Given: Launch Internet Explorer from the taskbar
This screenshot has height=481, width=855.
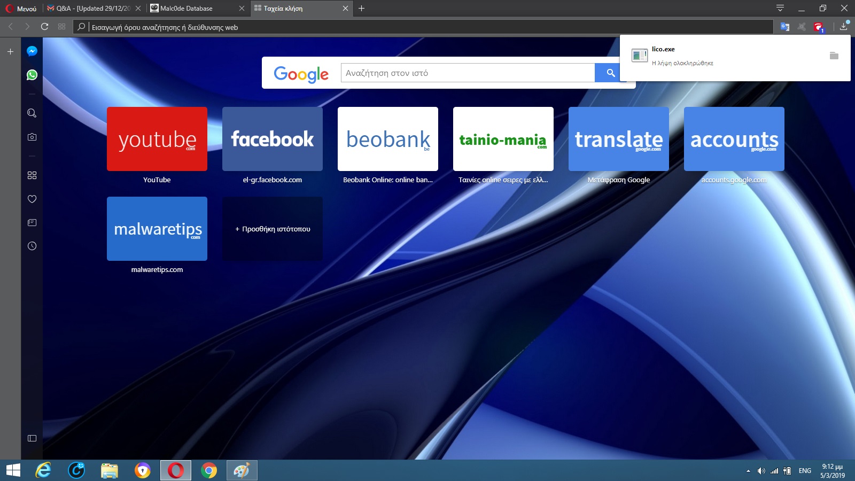Looking at the screenshot, I should tap(43, 470).
